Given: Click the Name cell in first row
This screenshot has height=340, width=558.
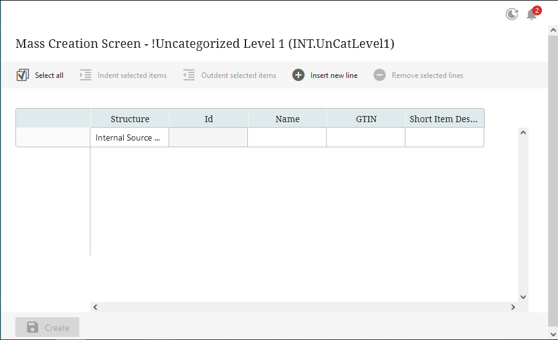Looking at the screenshot, I should [x=287, y=137].
